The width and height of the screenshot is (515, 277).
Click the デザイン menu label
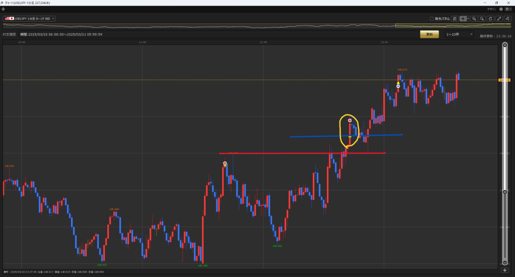[x=491, y=9]
